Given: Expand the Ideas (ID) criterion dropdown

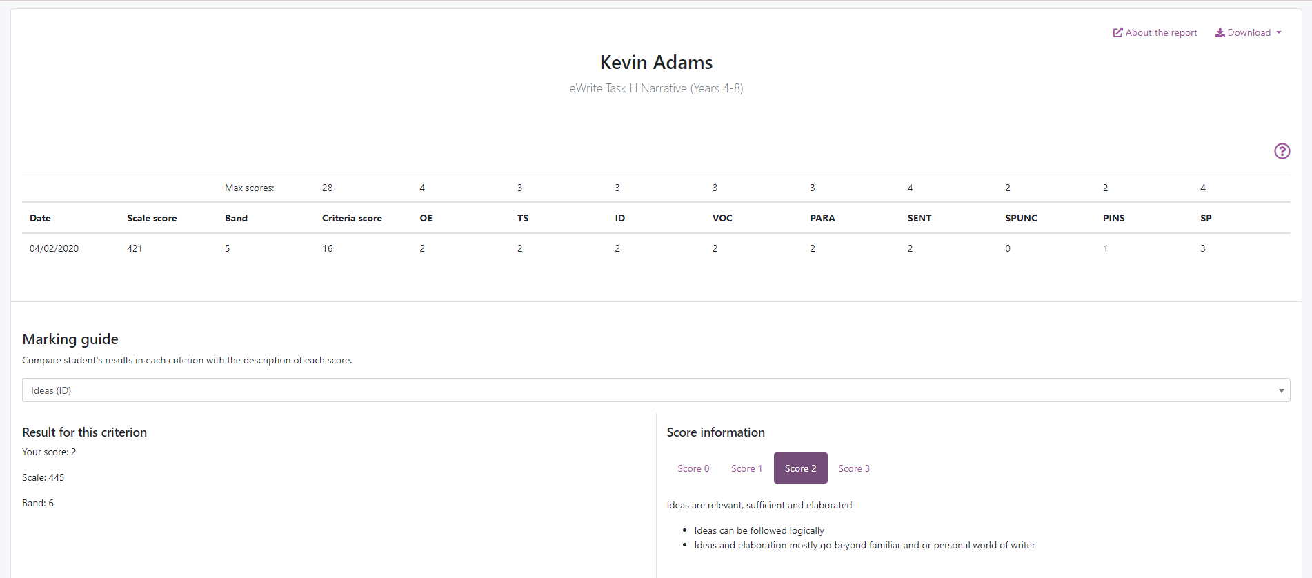Looking at the screenshot, I should 655,390.
